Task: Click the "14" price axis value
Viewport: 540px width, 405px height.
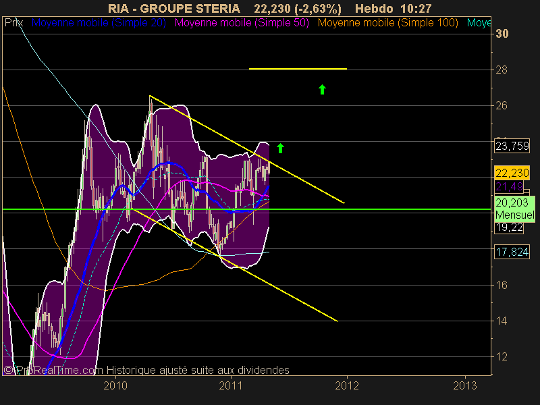Action: 502,321
